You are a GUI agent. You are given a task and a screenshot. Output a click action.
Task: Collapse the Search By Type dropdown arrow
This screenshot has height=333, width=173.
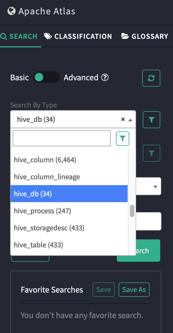coord(130,120)
